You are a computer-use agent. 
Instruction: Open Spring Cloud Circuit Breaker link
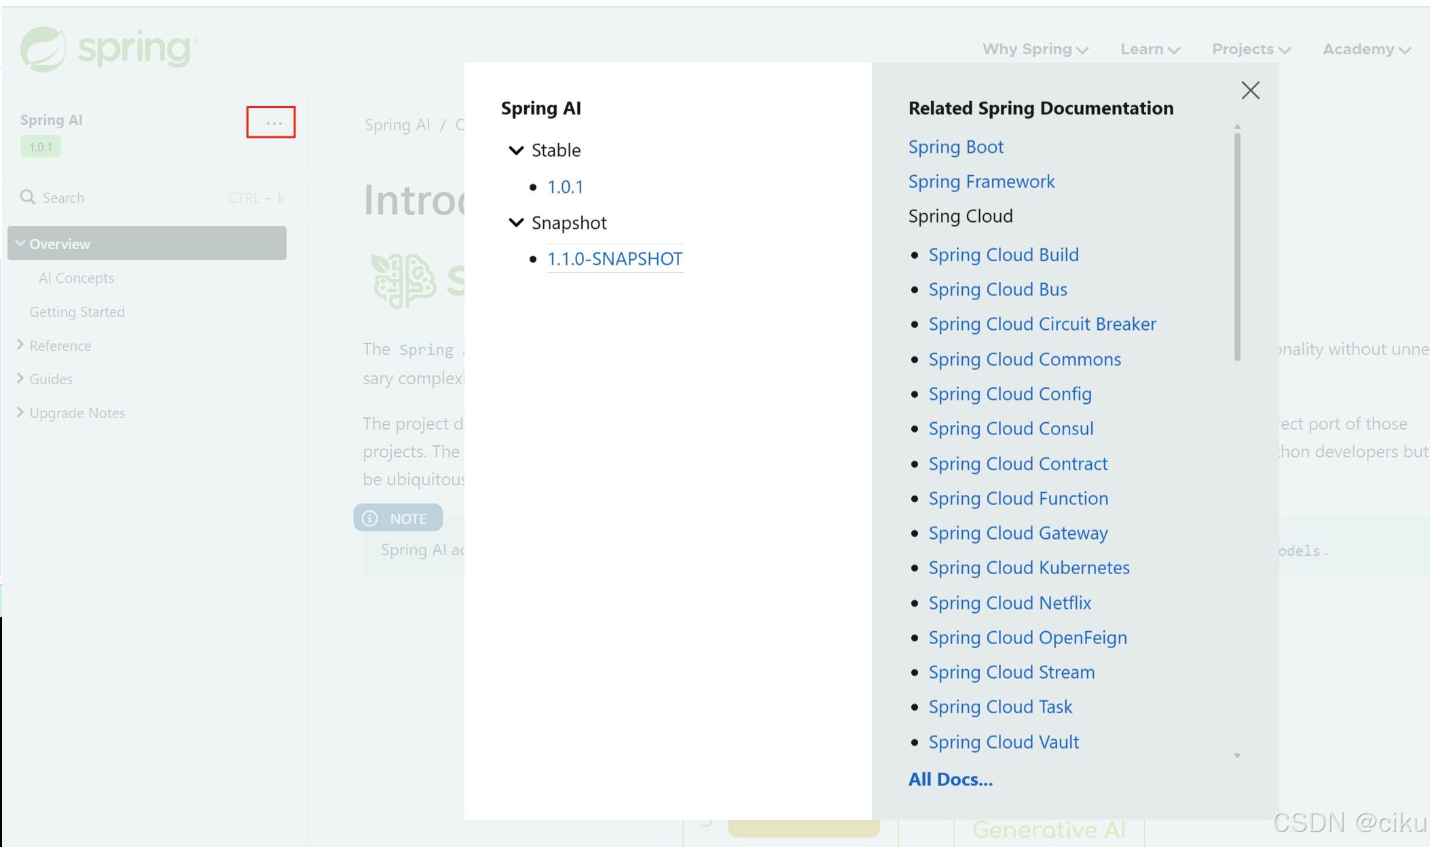1042,324
